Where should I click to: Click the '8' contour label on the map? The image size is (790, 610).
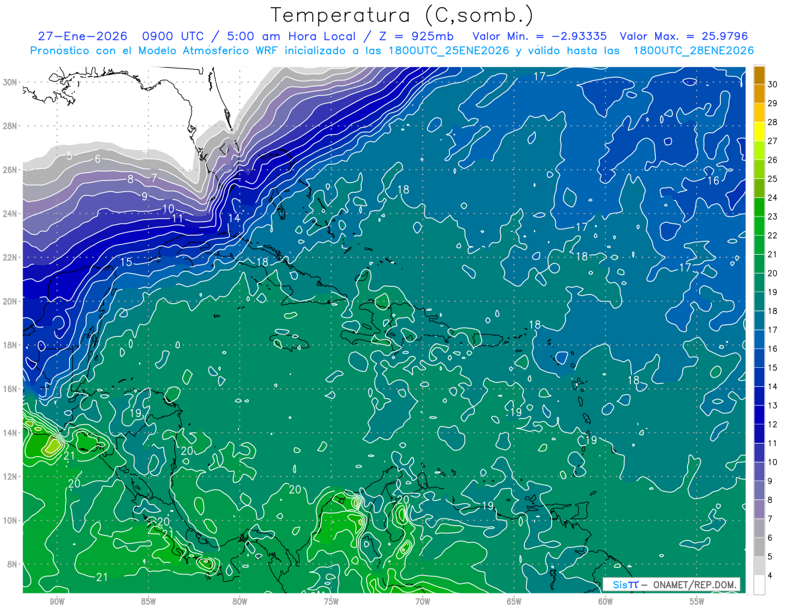click(130, 180)
